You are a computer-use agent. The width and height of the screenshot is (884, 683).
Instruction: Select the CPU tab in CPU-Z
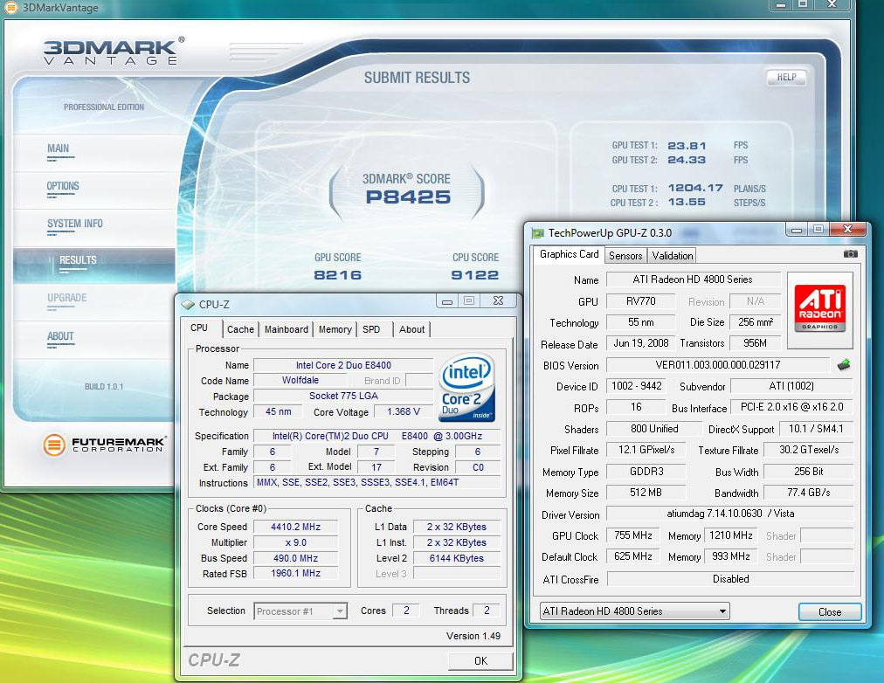point(199,328)
